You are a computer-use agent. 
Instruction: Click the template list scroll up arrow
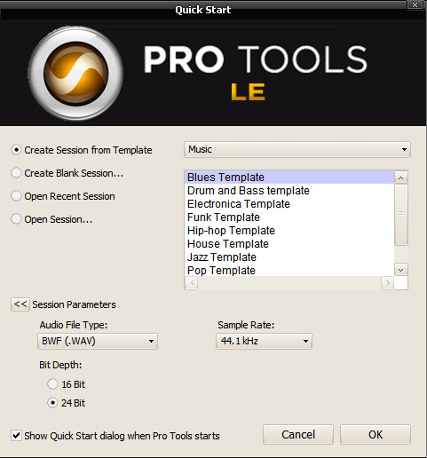[401, 178]
